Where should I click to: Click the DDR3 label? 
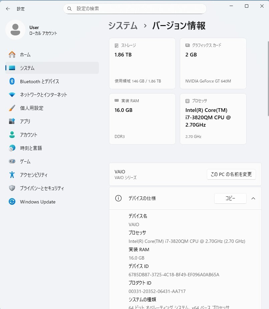(120, 137)
